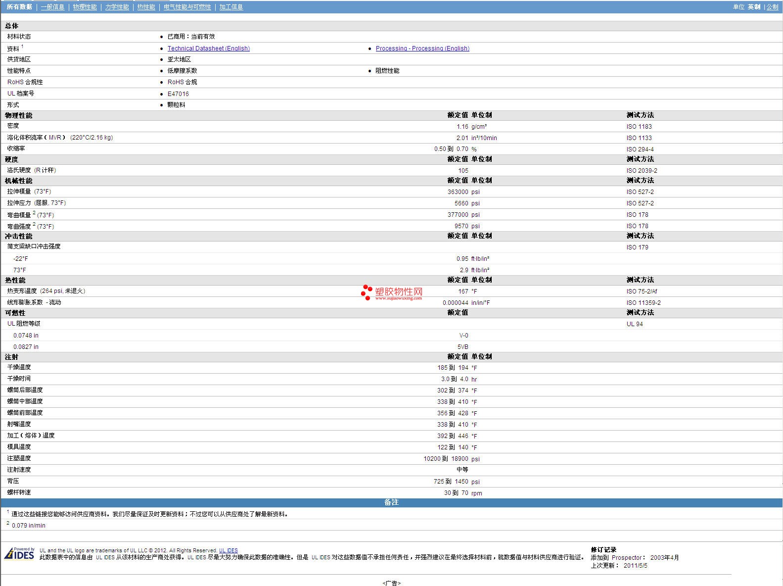Click the 颗粒料 form text
Viewport: 783px width, 586px height.
[x=176, y=105]
